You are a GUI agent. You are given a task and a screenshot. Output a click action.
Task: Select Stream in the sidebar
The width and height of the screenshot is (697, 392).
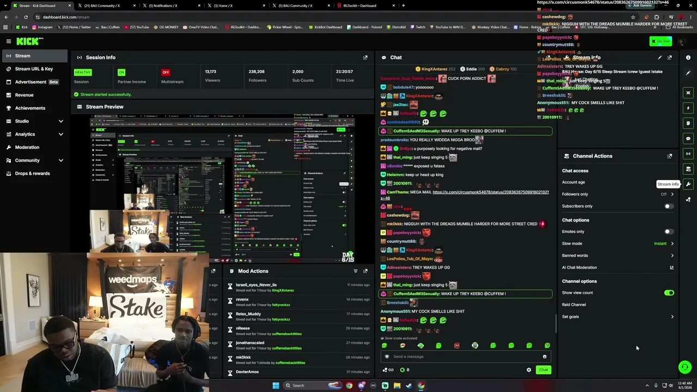[34, 56]
